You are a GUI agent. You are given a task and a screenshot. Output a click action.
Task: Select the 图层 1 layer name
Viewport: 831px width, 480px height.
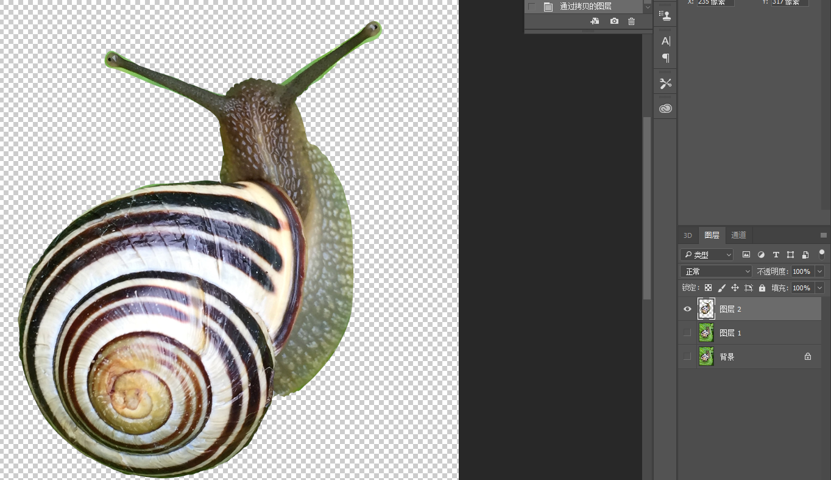point(730,333)
